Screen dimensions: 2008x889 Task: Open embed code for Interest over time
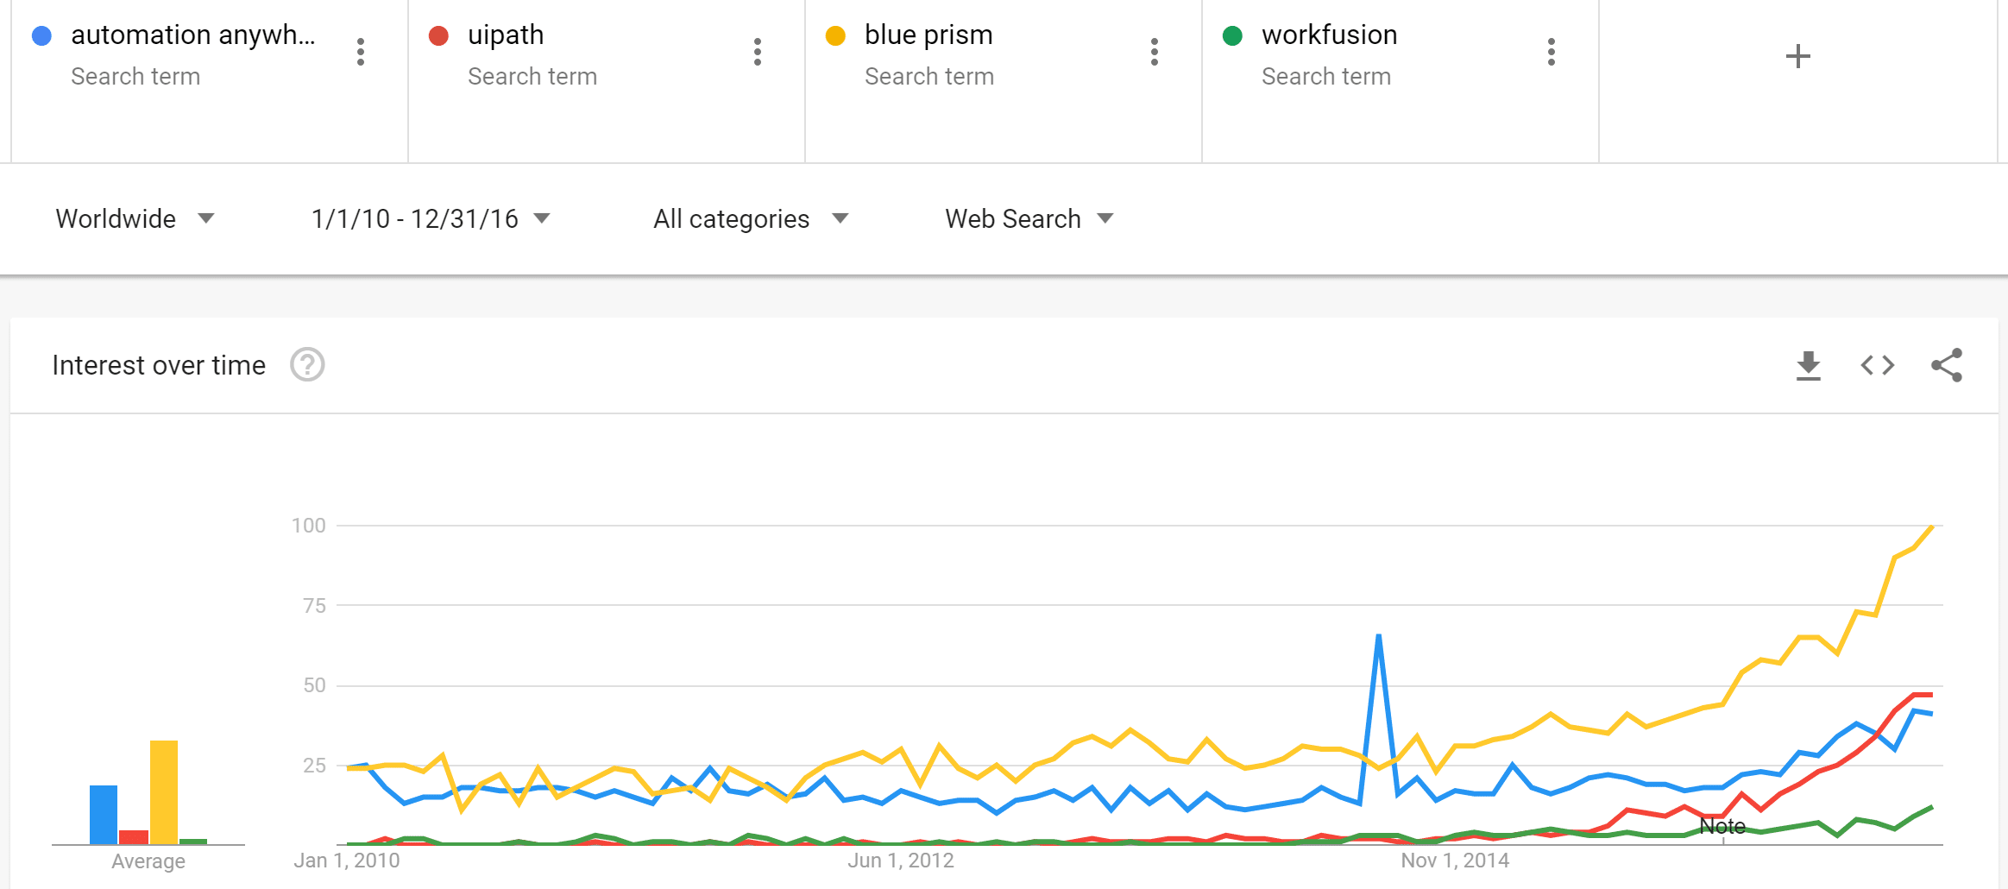1878,365
